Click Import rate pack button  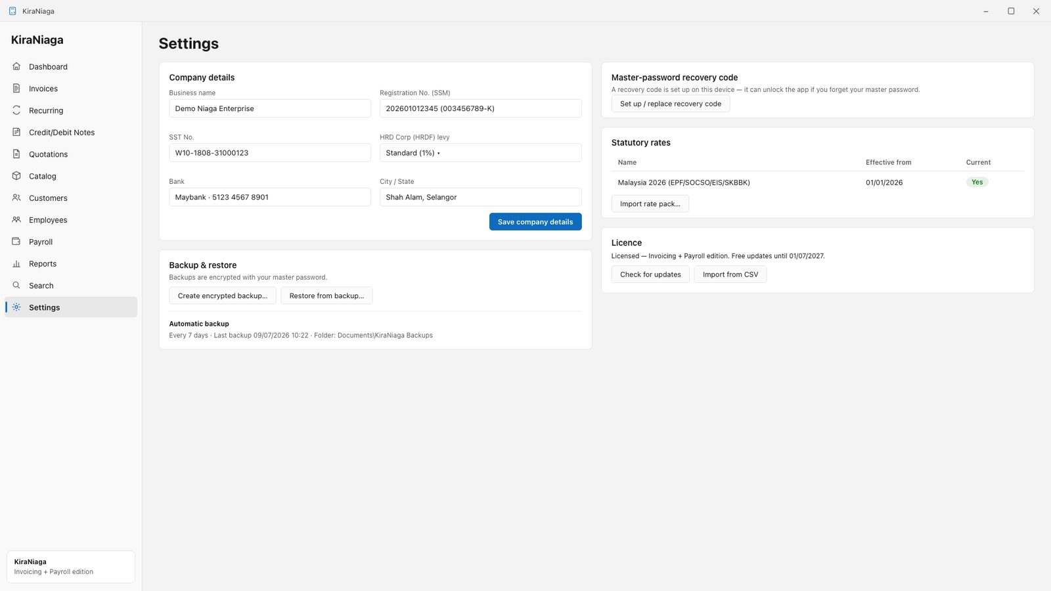pos(650,204)
